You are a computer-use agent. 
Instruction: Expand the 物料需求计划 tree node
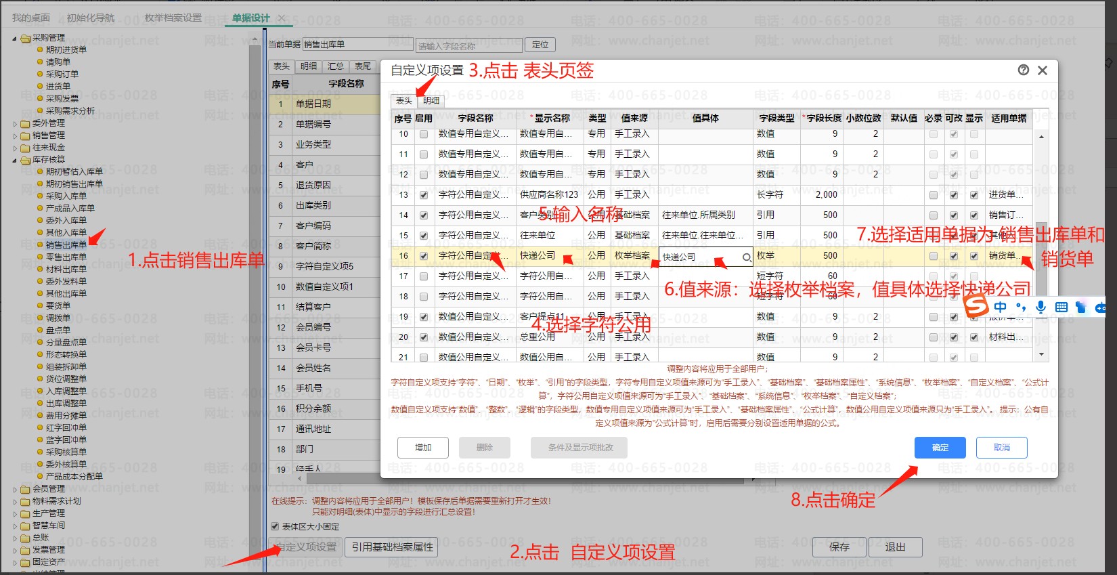(15, 501)
